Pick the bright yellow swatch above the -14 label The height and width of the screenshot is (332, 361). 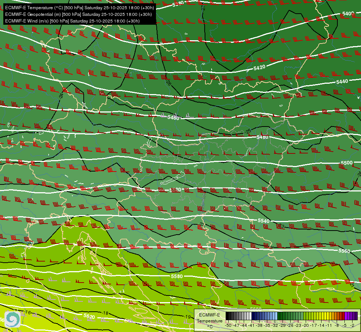point(323,316)
